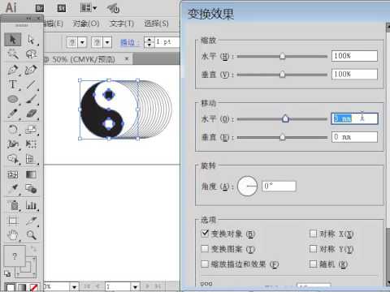This screenshot has height=292, width=390.
Task: Choose the Mesh tool
Action: point(12,174)
